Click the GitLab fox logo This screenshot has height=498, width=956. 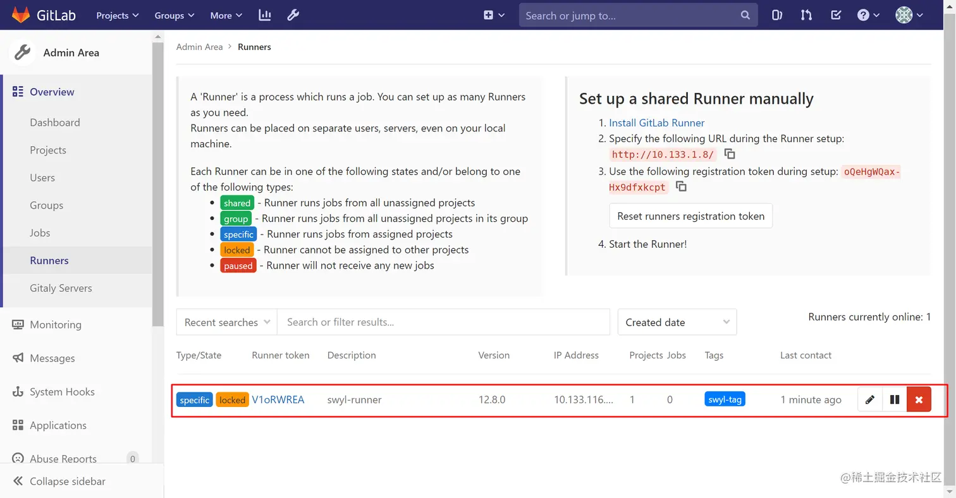[21, 15]
